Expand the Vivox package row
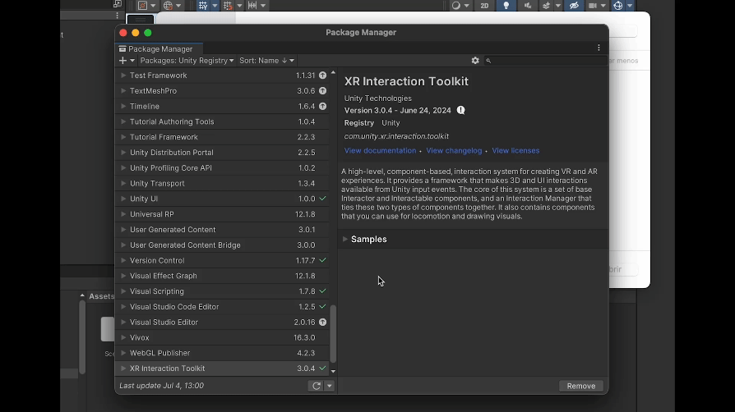This screenshot has width=735, height=412. click(x=123, y=337)
